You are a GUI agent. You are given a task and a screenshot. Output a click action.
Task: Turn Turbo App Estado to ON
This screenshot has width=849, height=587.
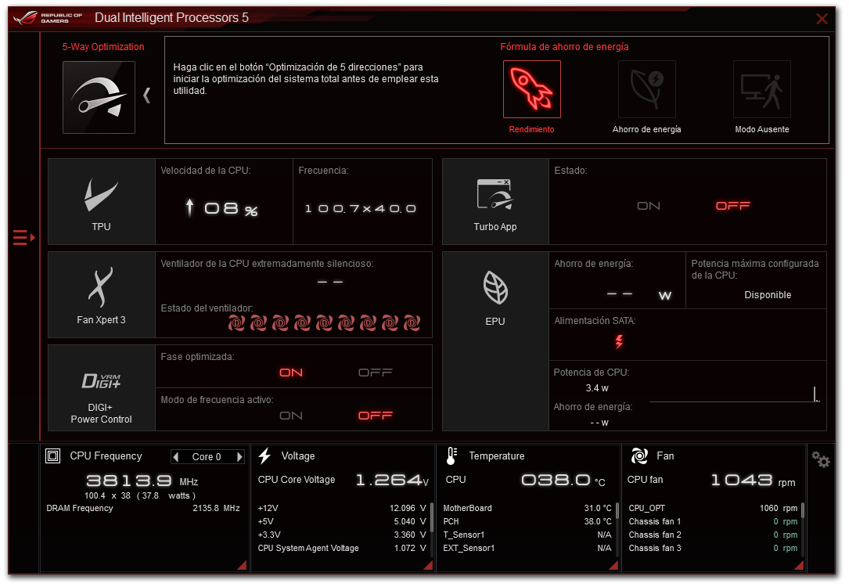(649, 206)
